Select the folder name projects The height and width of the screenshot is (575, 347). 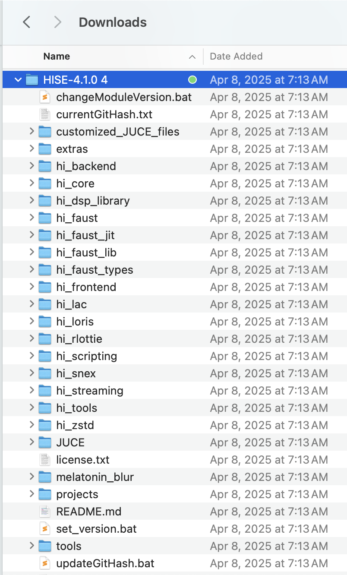(x=77, y=494)
